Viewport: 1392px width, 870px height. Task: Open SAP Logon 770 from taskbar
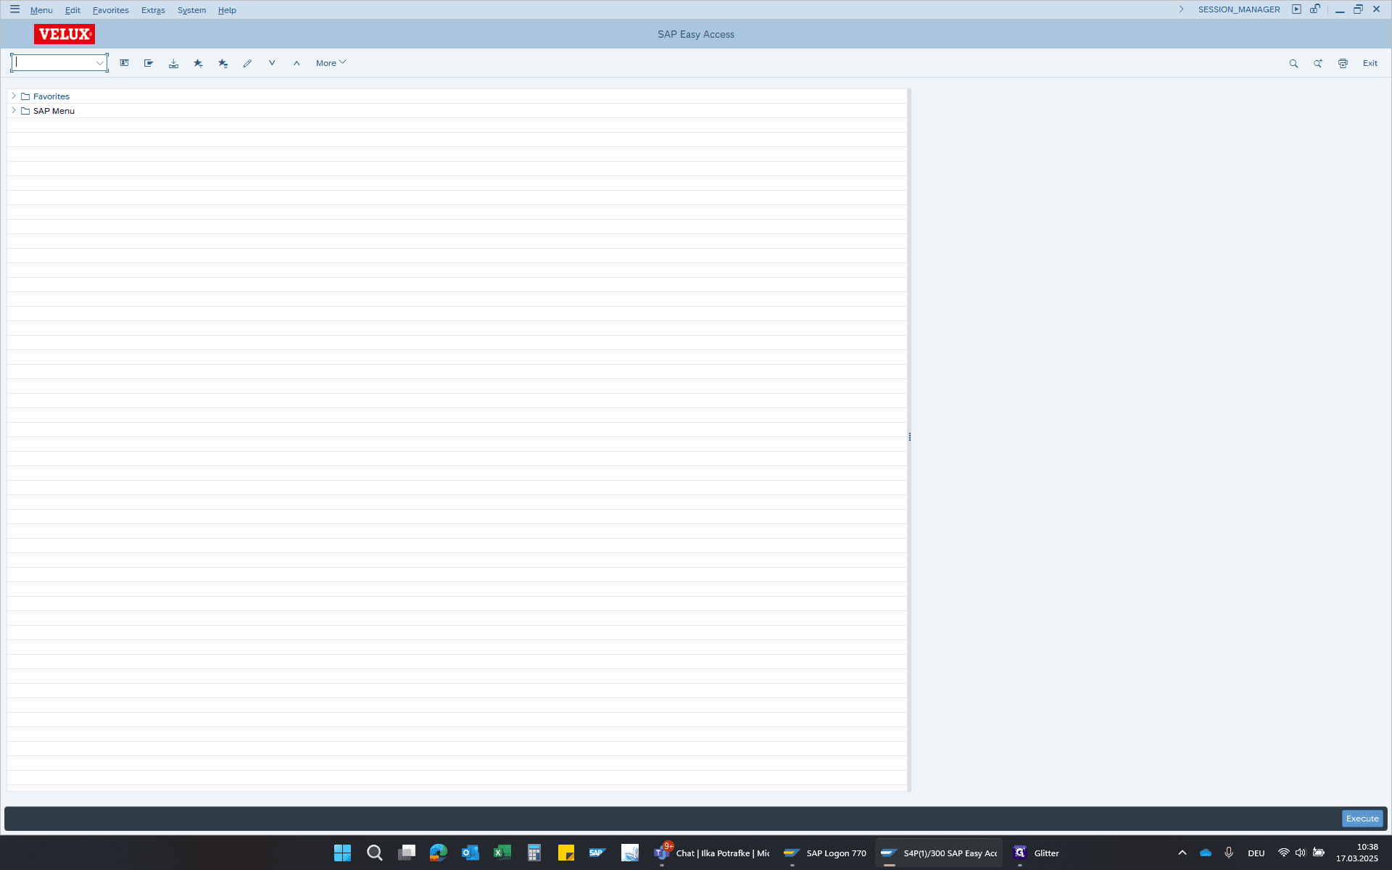(x=826, y=853)
